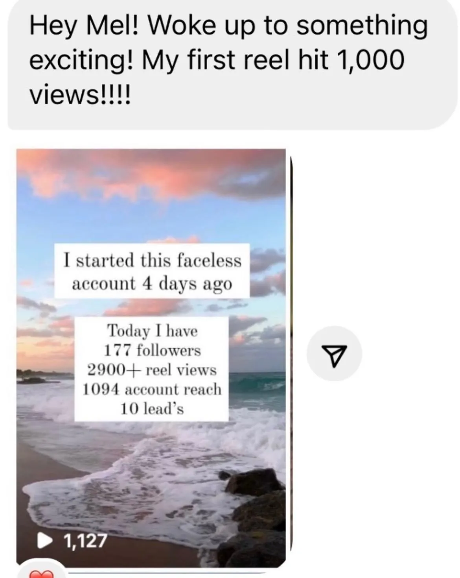Screen dimensions: 460x578
Task: Tap the '2900+ reel views' text line
Action: [x=152, y=370]
